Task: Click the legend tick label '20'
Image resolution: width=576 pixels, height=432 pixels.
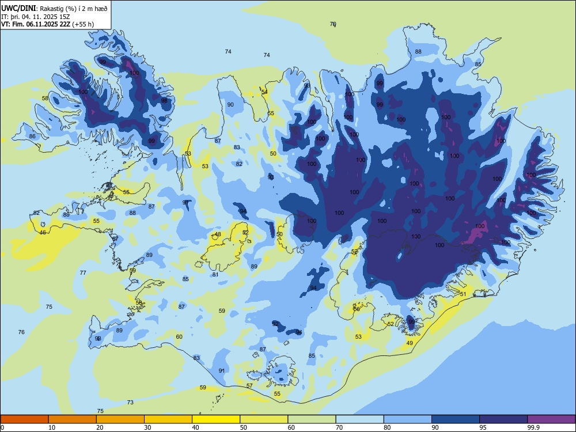Action: [x=100, y=427]
